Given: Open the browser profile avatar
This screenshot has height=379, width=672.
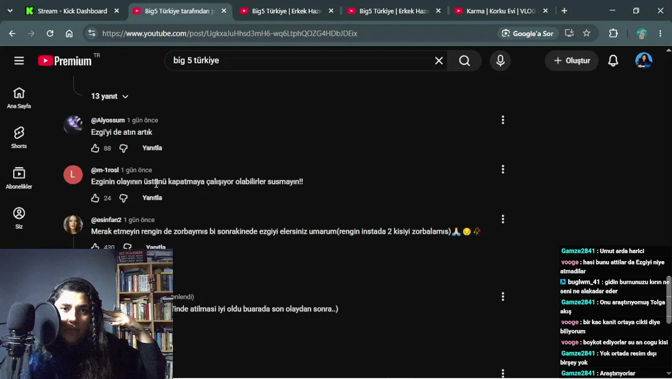Looking at the screenshot, I should click(x=642, y=33).
